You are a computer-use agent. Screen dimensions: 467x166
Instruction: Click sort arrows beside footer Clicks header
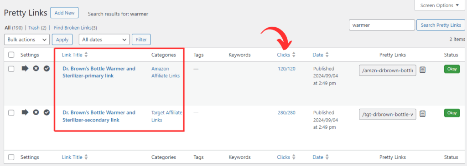coord(293,157)
